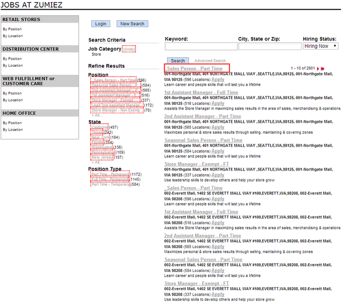Focus the City, State or Zip field
347x304 pixels.
pos(270,46)
